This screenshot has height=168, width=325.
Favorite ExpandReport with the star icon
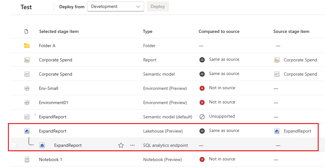pos(121,145)
